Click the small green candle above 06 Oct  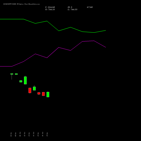[x=21, y=81]
